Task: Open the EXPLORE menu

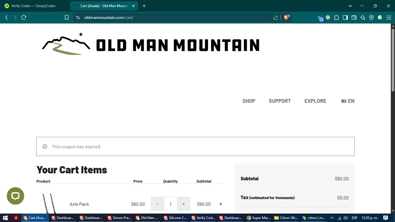Action: (x=315, y=101)
